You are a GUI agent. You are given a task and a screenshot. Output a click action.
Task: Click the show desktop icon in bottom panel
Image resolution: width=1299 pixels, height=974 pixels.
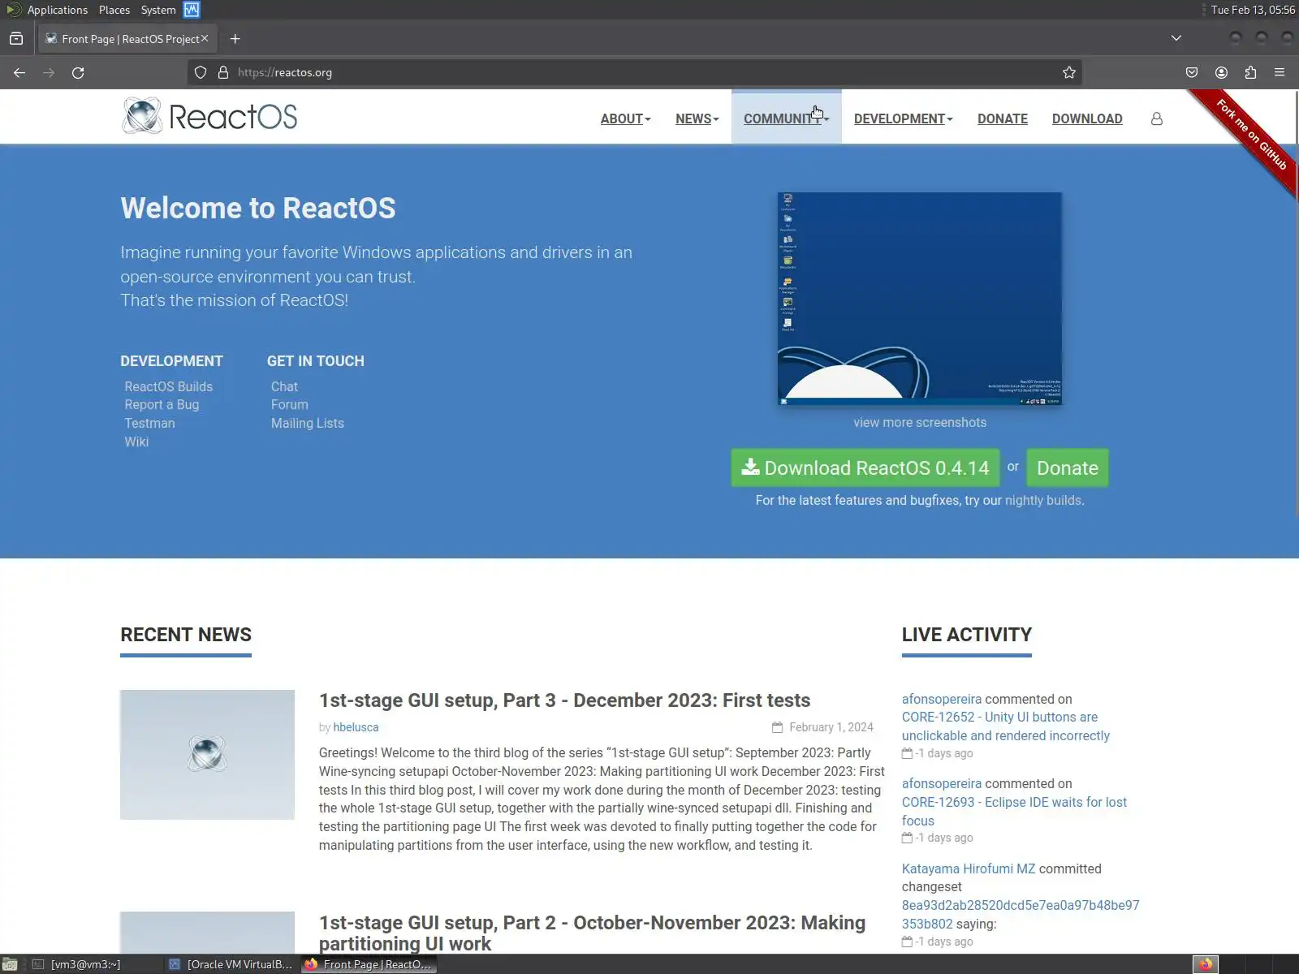point(10,964)
